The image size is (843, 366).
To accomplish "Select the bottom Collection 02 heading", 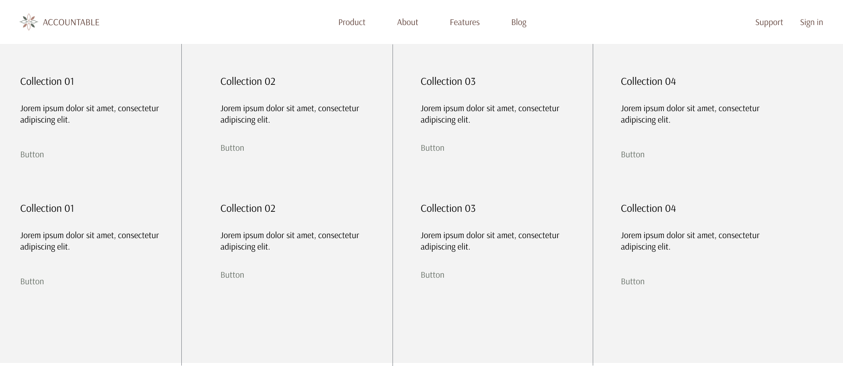I will 248,208.
